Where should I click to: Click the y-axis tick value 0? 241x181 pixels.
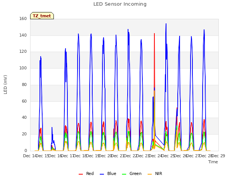(26, 151)
